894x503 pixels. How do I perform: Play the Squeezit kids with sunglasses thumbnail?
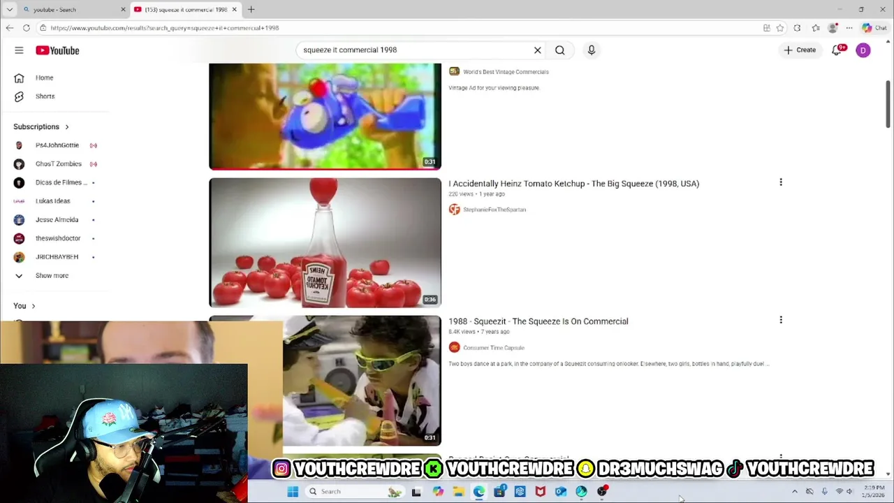point(362,380)
